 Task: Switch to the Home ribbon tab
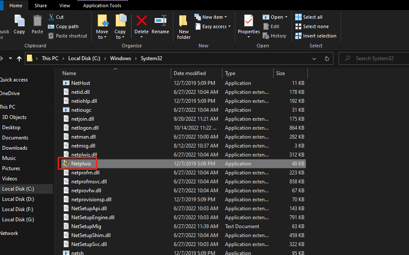(16, 6)
